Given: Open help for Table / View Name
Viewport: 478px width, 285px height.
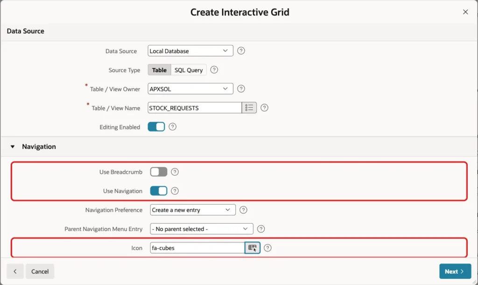Looking at the screenshot, I should coord(264,108).
